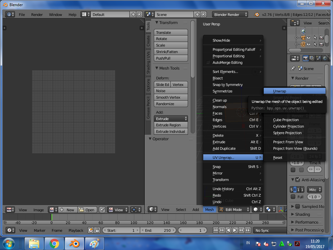Choose Project From View

click(295, 142)
